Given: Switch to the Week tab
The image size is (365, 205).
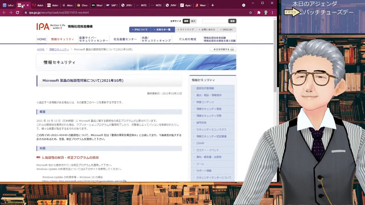Looking at the screenshot, I should 201,5.
